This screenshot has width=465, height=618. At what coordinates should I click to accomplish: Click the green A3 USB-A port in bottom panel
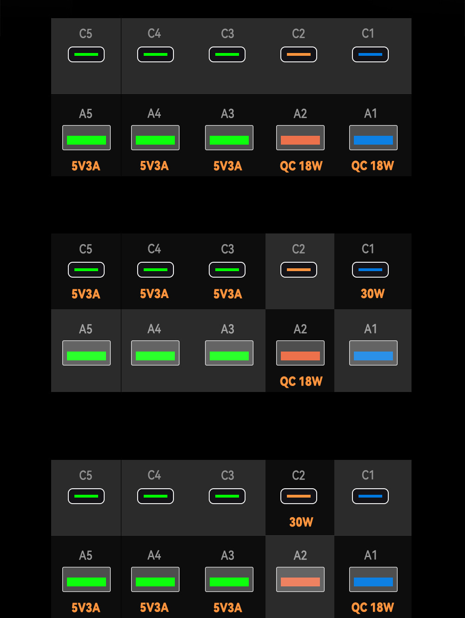coord(229,579)
